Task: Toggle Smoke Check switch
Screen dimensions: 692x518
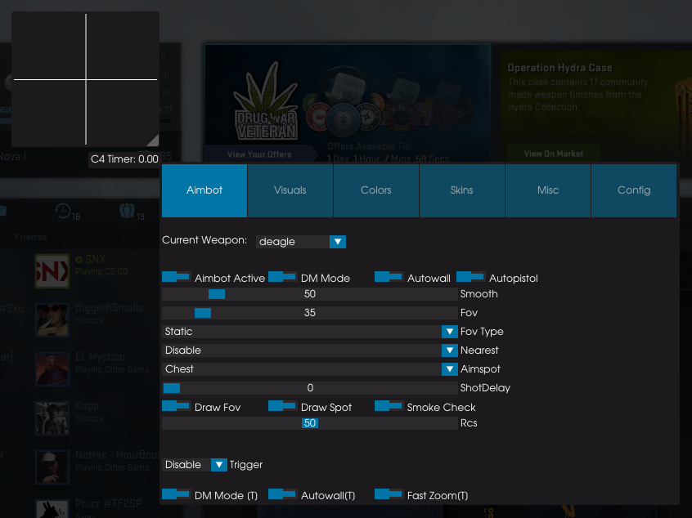Action: [x=389, y=406]
